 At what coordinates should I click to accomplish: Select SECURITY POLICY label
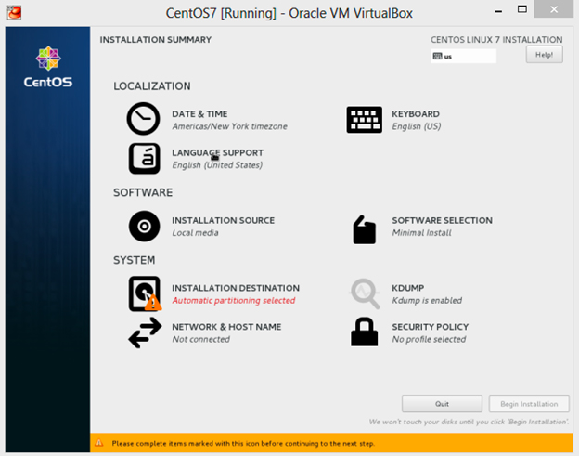pos(431,327)
